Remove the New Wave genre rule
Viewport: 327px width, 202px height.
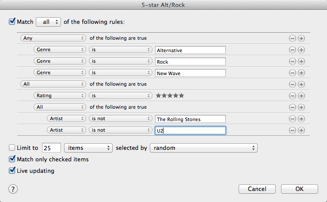[292, 72]
